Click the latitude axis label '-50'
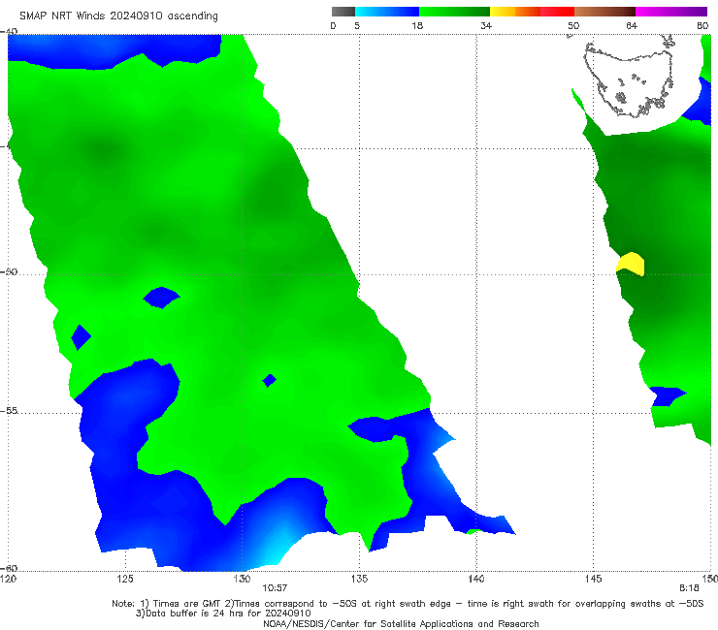 (x=9, y=271)
